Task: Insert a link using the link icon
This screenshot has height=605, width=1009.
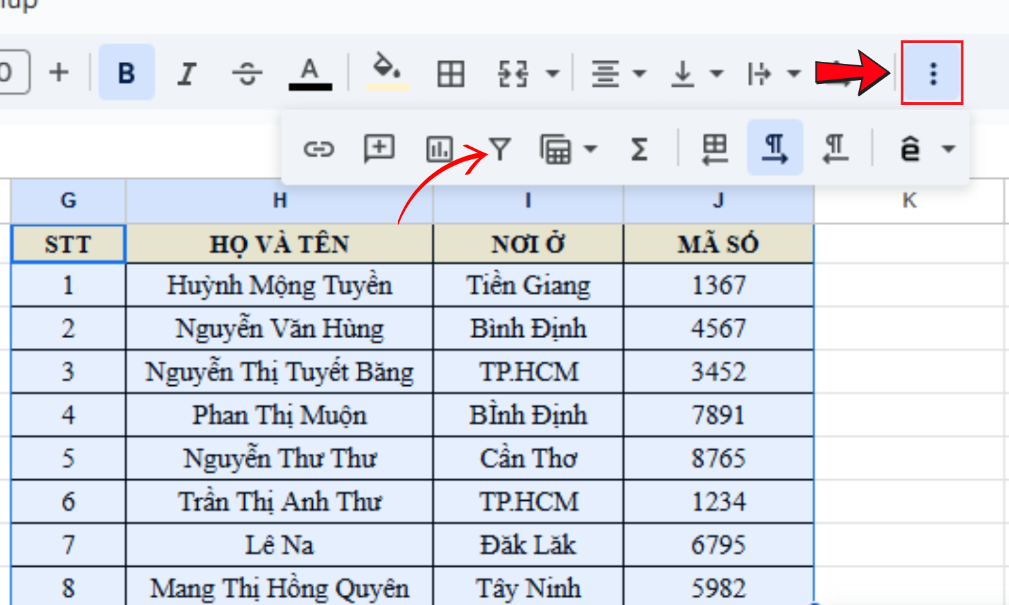Action: pos(320,149)
